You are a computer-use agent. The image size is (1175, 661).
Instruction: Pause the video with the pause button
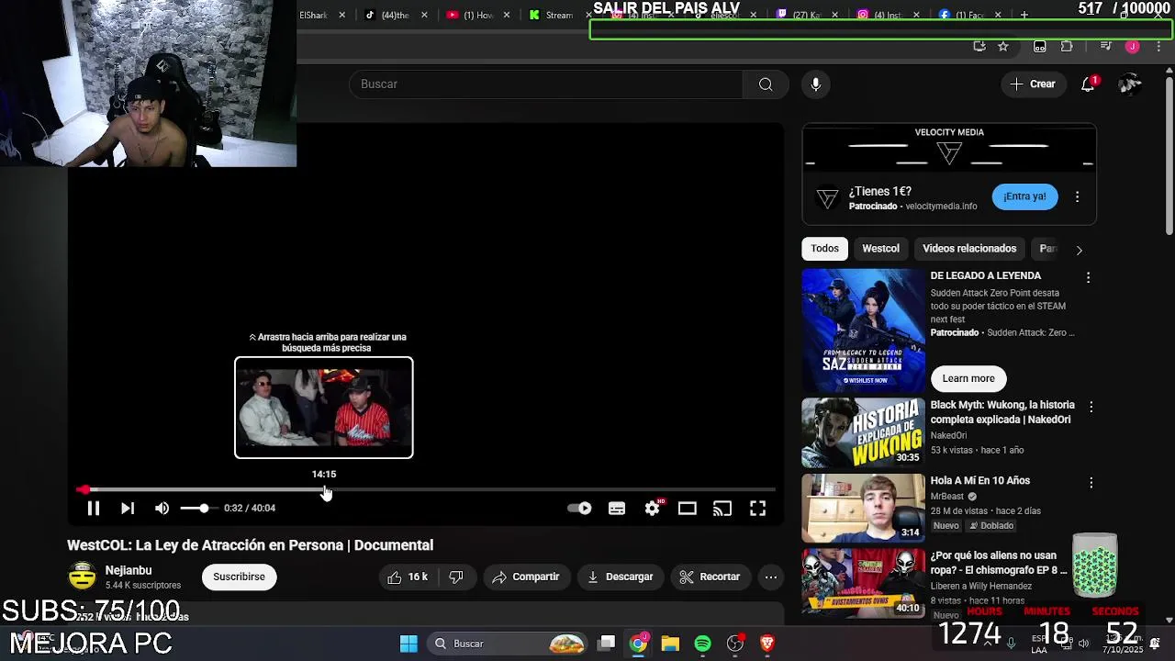[93, 508]
